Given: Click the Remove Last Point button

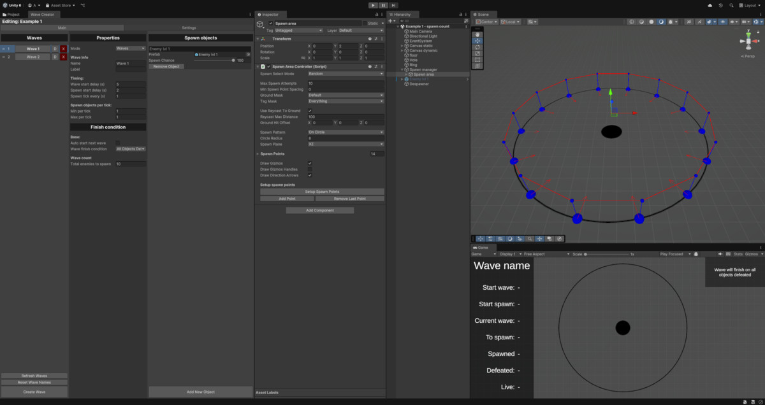Looking at the screenshot, I should click(350, 199).
